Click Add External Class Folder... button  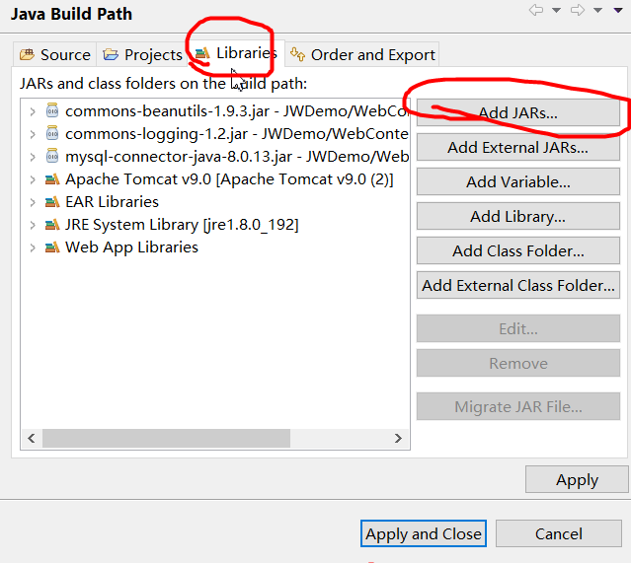518,286
